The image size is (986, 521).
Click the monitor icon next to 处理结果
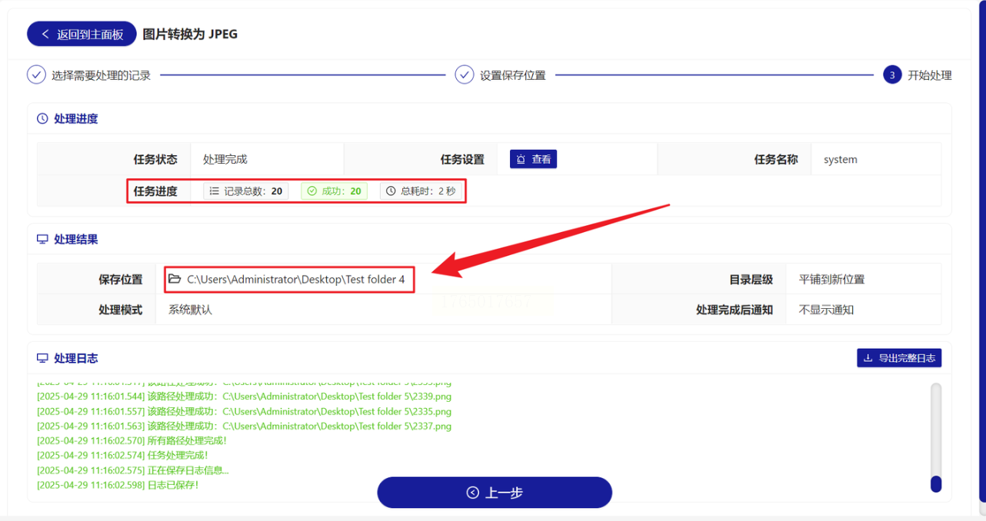[x=42, y=239]
